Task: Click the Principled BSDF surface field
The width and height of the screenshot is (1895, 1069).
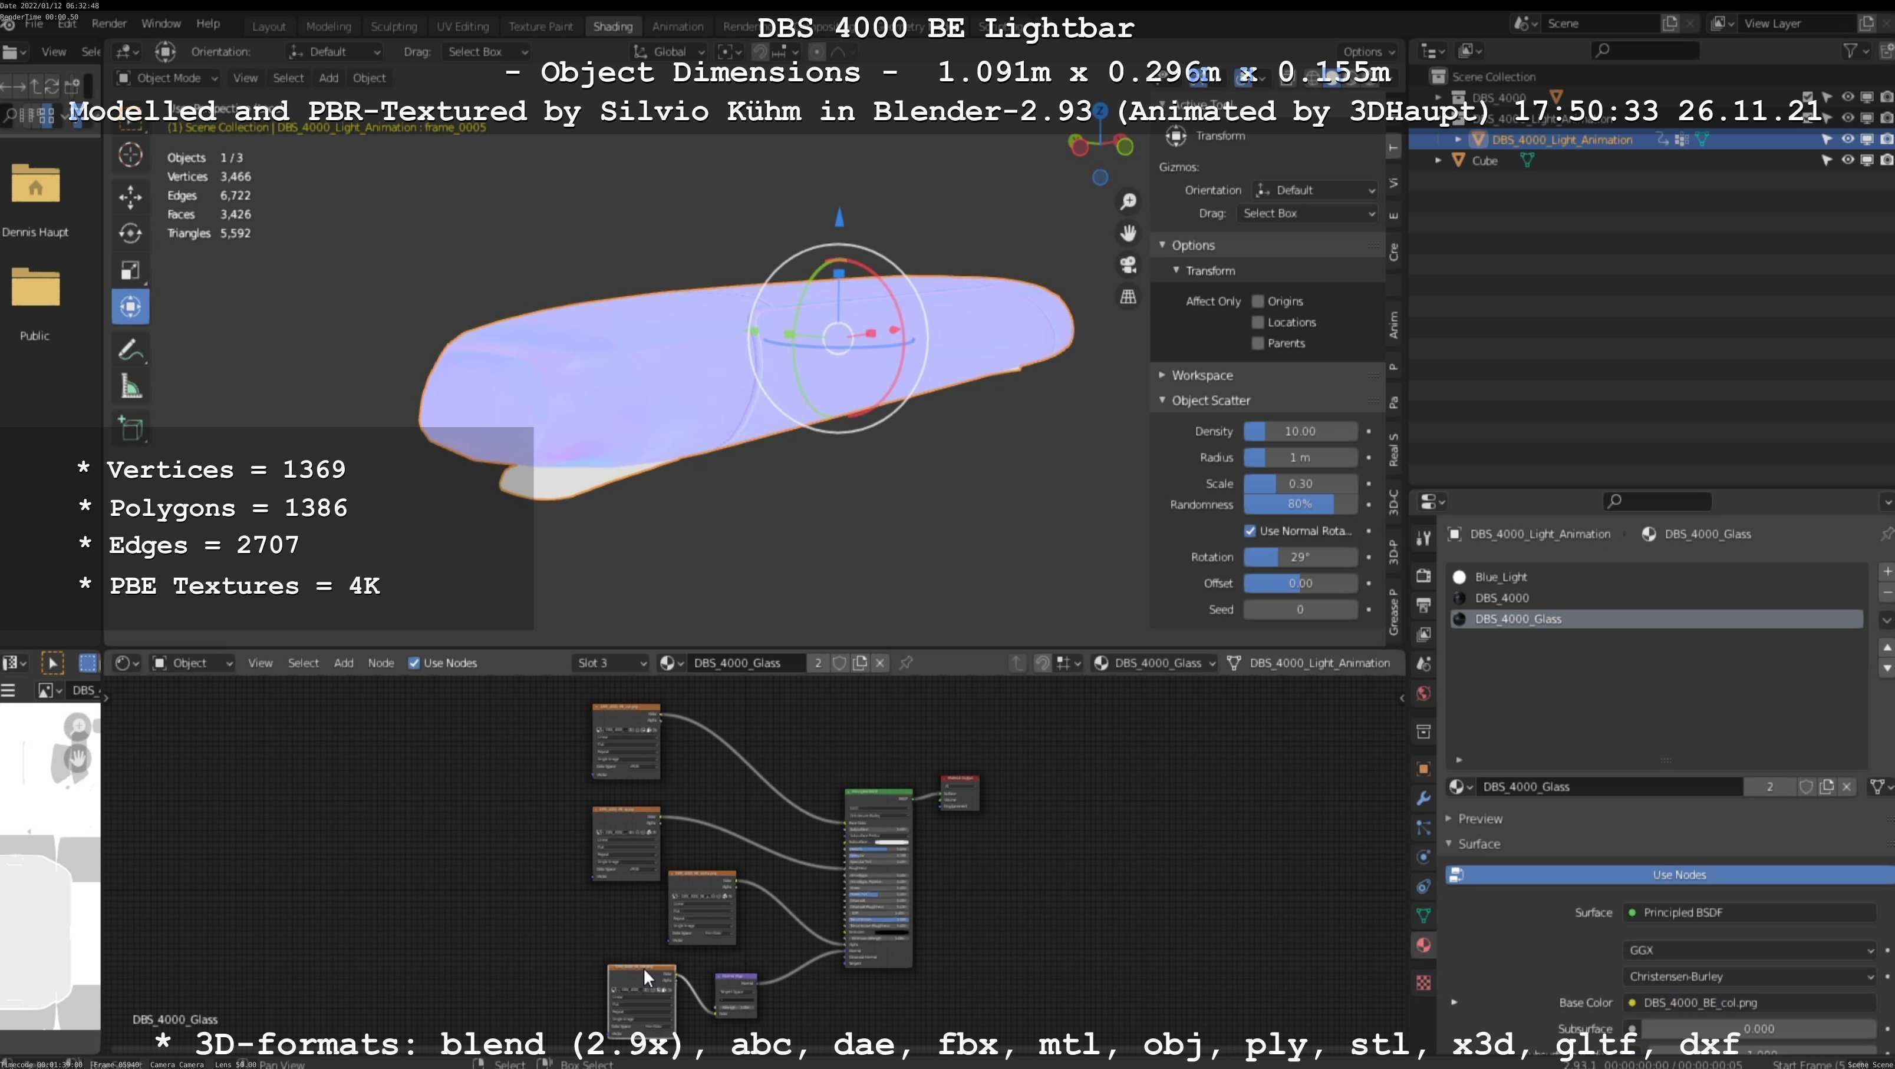Action: click(x=1750, y=912)
